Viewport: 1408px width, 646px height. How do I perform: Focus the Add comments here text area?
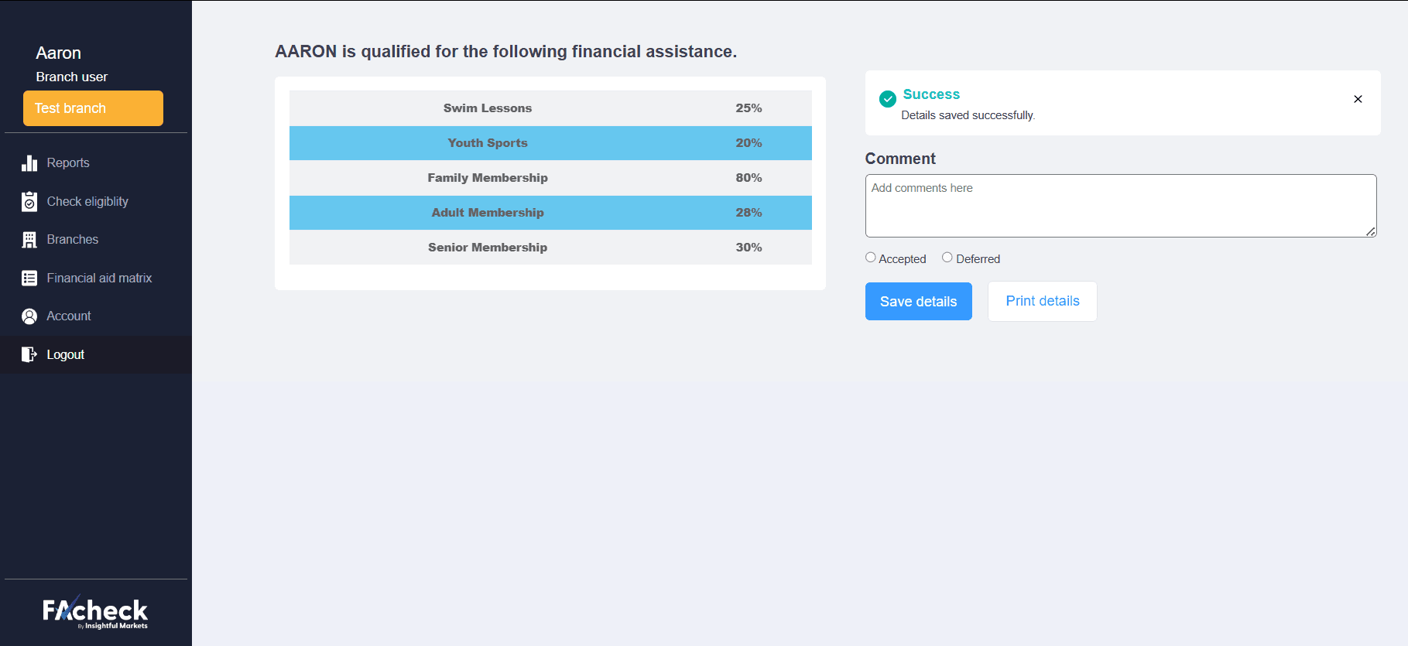pyautogui.click(x=1120, y=205)
